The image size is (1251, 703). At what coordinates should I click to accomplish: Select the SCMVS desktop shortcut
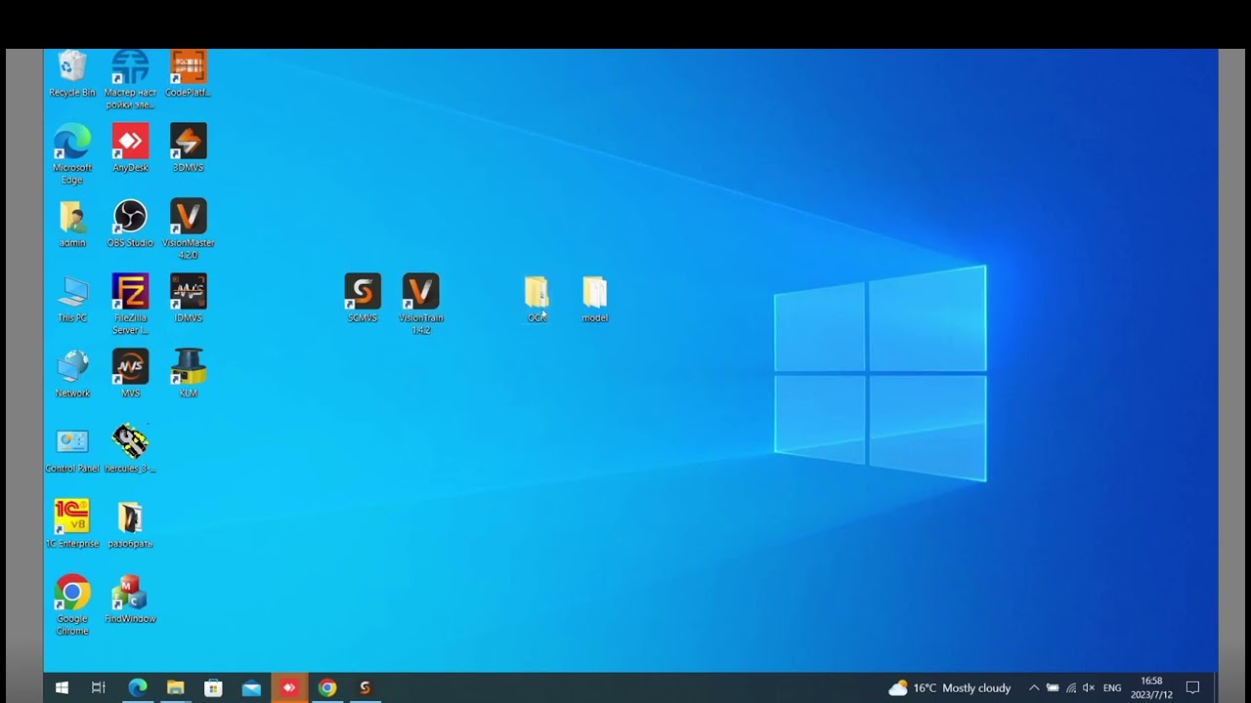coord(363,298)
